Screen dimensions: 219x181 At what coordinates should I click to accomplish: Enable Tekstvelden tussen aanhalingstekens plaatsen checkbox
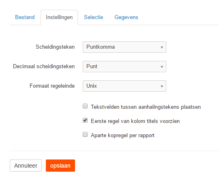85,106
